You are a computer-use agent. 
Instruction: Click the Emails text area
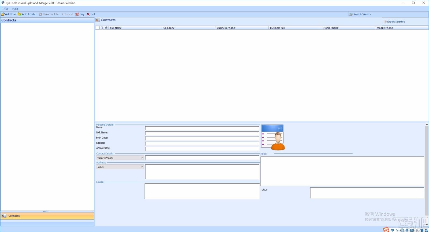(202, 191)
